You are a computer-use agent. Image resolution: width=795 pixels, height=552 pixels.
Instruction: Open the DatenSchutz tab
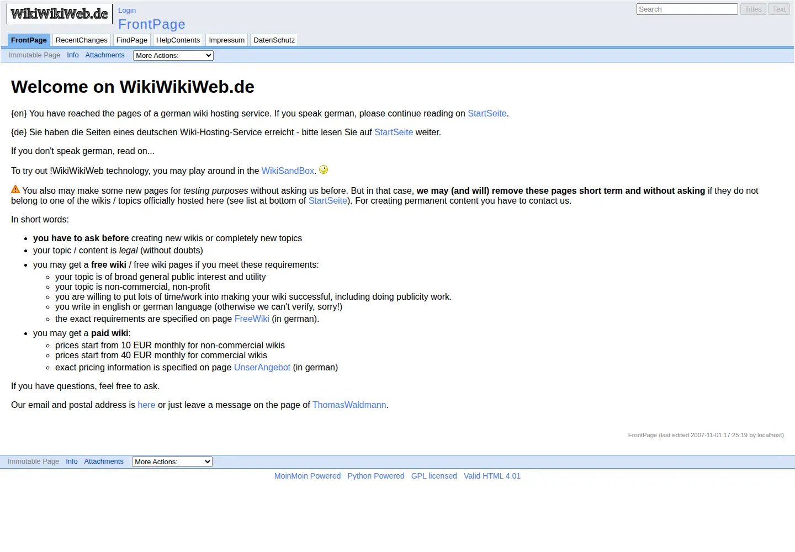(x=274, y=40)
